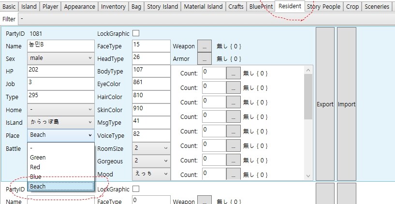395x204 pixels.
Task: Select Green from the Place list
Action: 38,158
